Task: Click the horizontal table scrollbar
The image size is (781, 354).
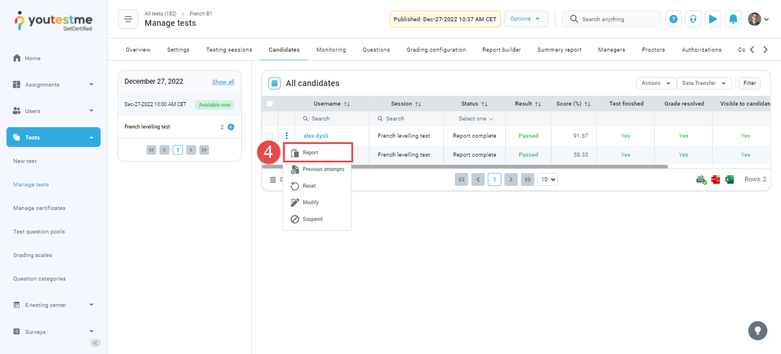Action: tap(465, 167)
